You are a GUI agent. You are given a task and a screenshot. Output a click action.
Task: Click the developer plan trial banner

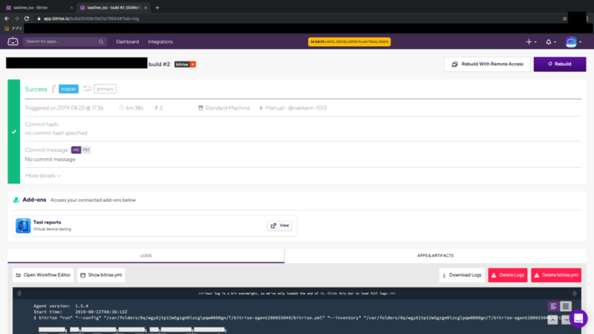tap(349, 42)
